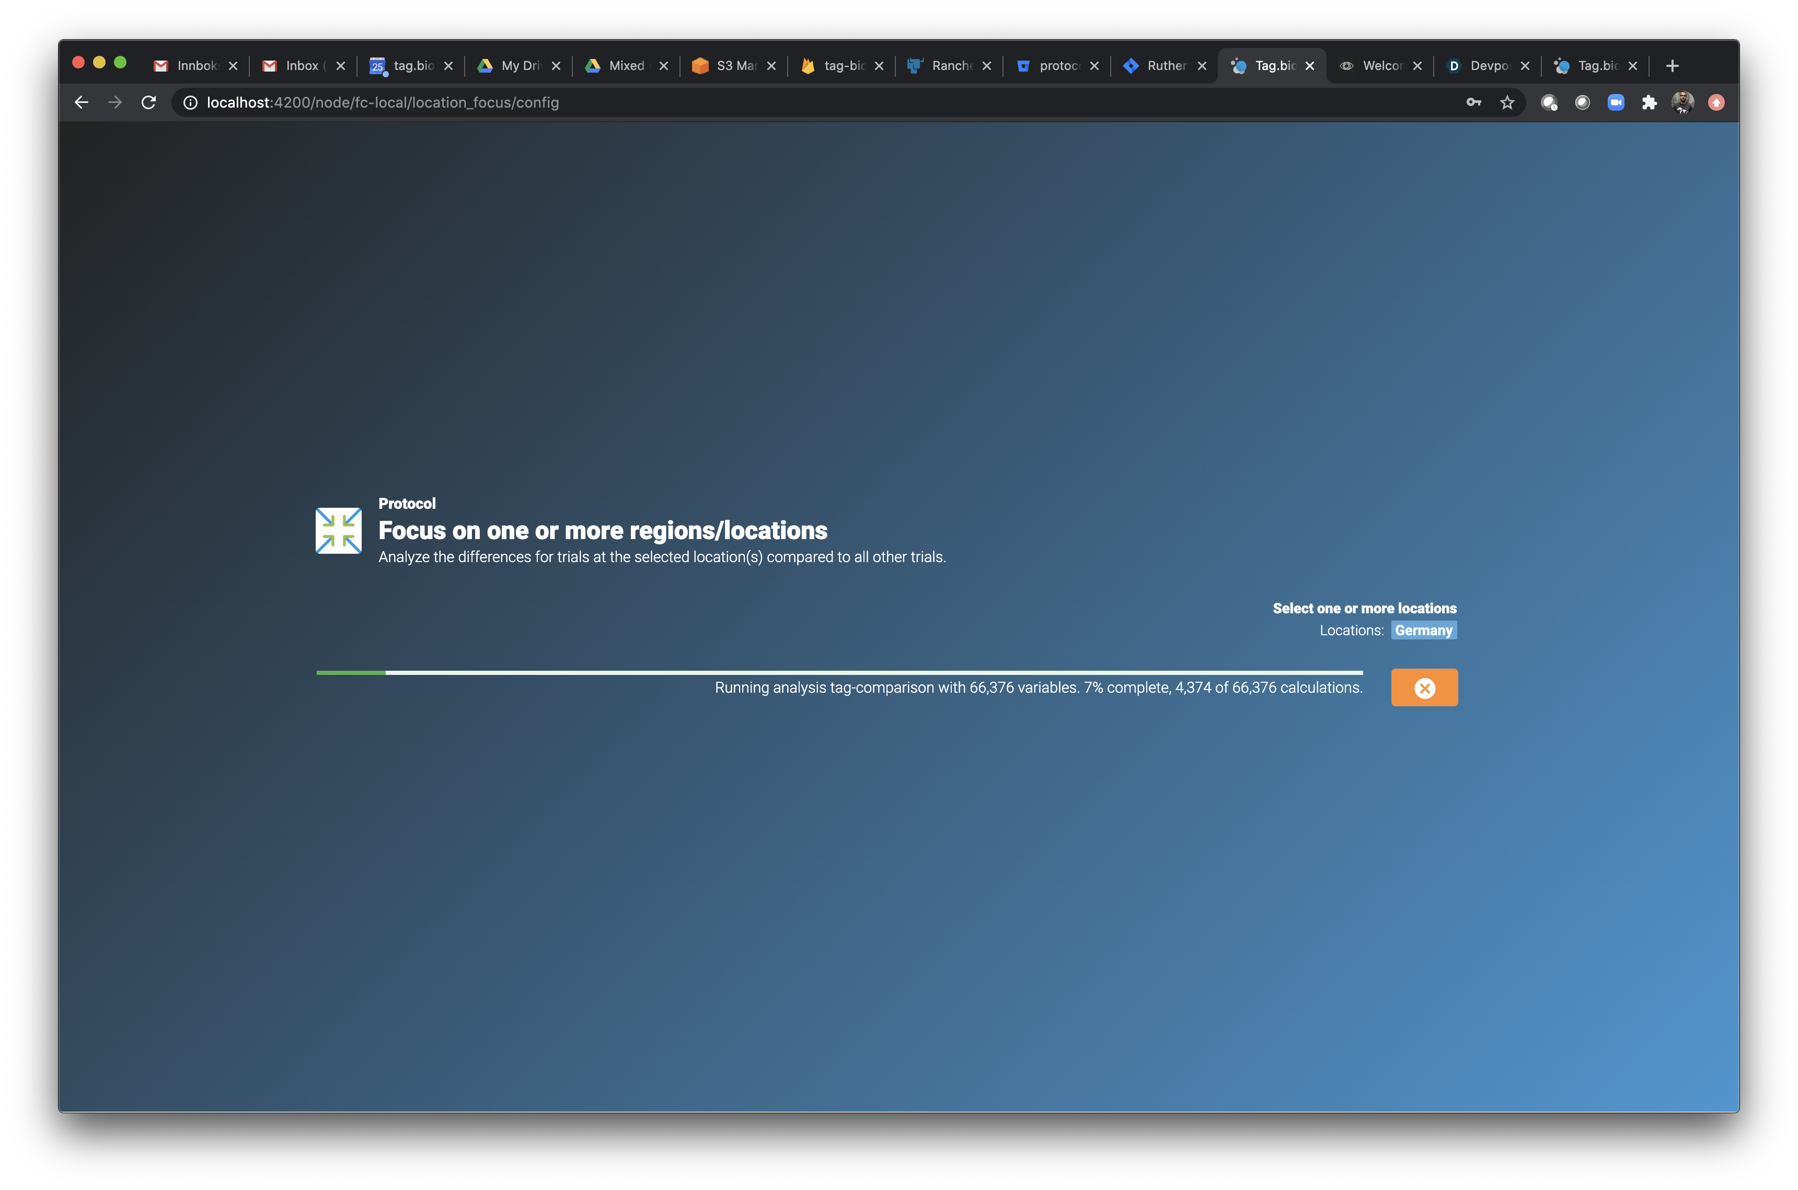The height and width of the screenshot is (1190, 1798).
Task: Switch to the Rancher tab
Action: (942, 66)
